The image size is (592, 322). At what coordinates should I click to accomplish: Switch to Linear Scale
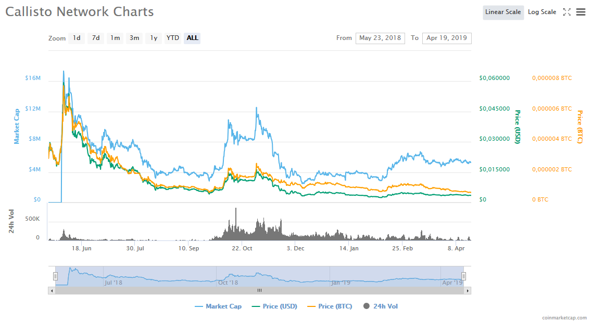(503, 12)
